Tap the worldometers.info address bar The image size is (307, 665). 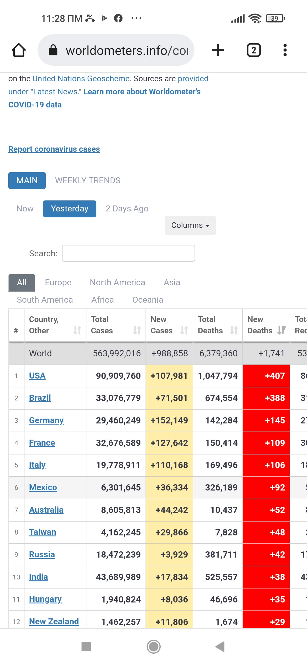point(116,50)
